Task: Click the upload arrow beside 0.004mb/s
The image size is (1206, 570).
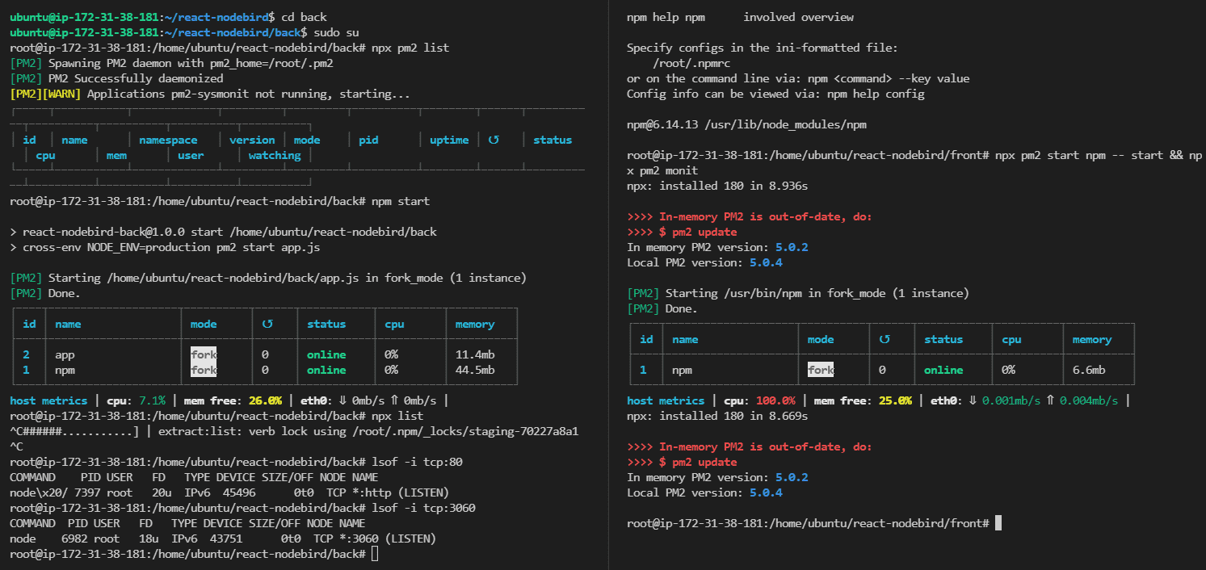Action: [x=1051, y=400]
